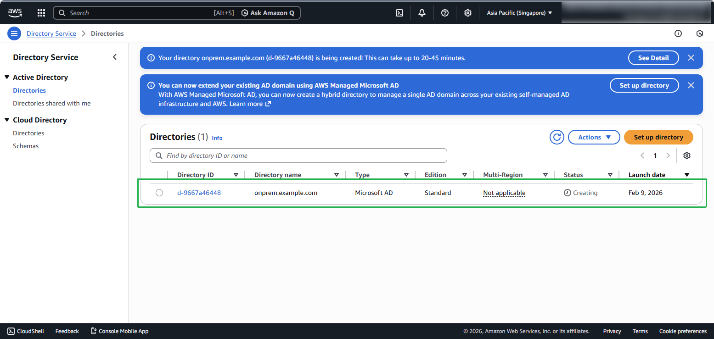The image size is (714, 339).
Task: Go to Schemas under Cloud Directory
Action: point(26,146)
